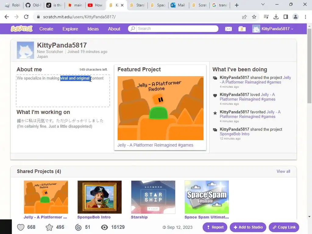Open the Ideas menu item
312x234 pixels.
coord(93,29)
